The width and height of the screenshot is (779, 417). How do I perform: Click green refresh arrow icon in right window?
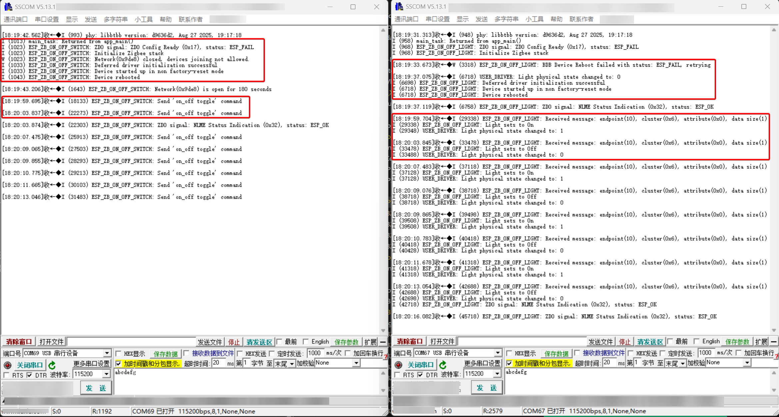tap(443, 365)
